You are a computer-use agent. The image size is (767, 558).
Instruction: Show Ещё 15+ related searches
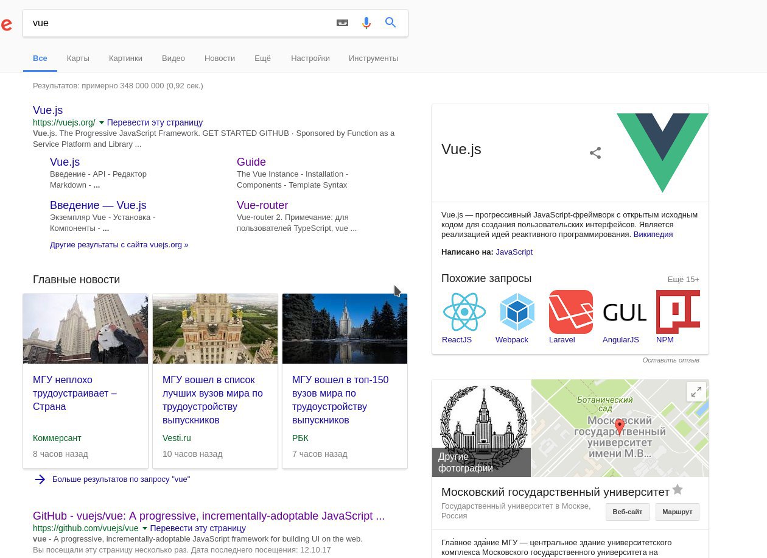684,280
